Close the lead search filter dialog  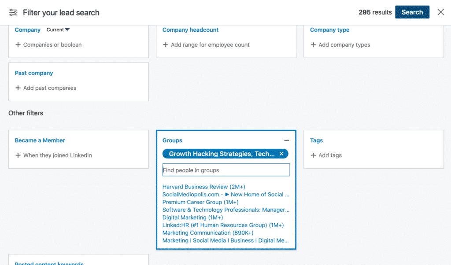(441, 12)
